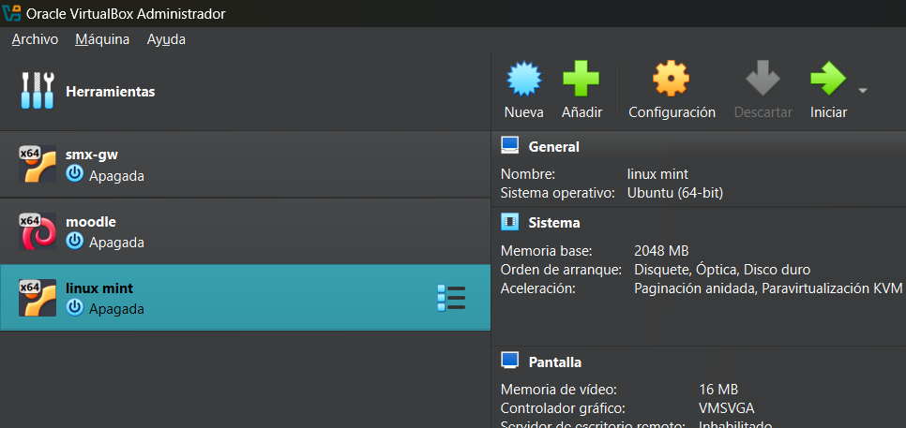The width and height of the screenshot is (906, 428).
Task: Click the Herramientas label
Action: tap(111, 92)
